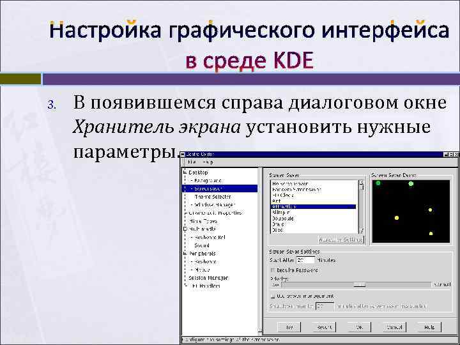This screenshot has height=345, width=460.
Task: Click the screensaver list scroll-up arrow
Action: [x=362, y=183]
